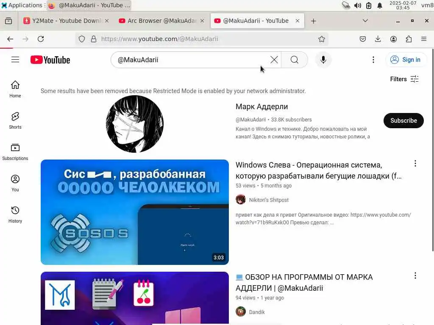The image size is (434, 325).
Task: Save page to Pocket
Action: click(363, 39)
